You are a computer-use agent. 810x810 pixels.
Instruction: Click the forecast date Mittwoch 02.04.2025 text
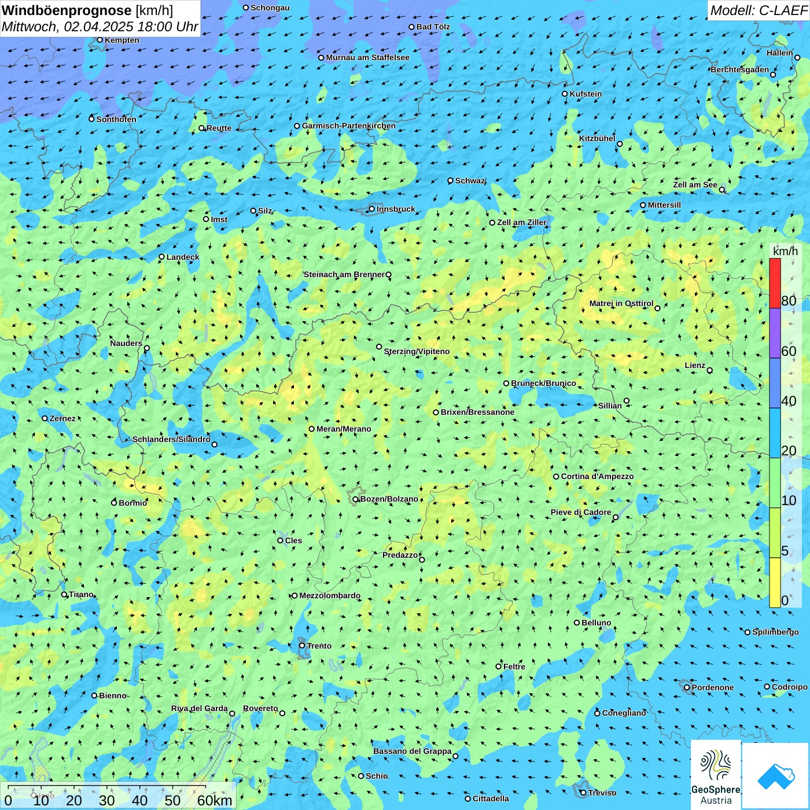100,27
